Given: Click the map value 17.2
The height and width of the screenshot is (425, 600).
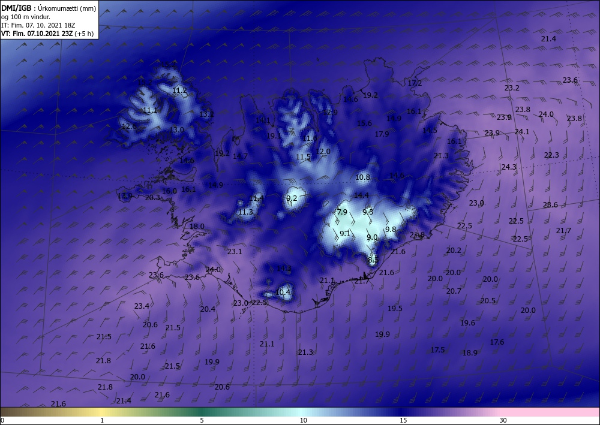Looking at the screenshot, I should pyautogui.click(x=415, y=83).
